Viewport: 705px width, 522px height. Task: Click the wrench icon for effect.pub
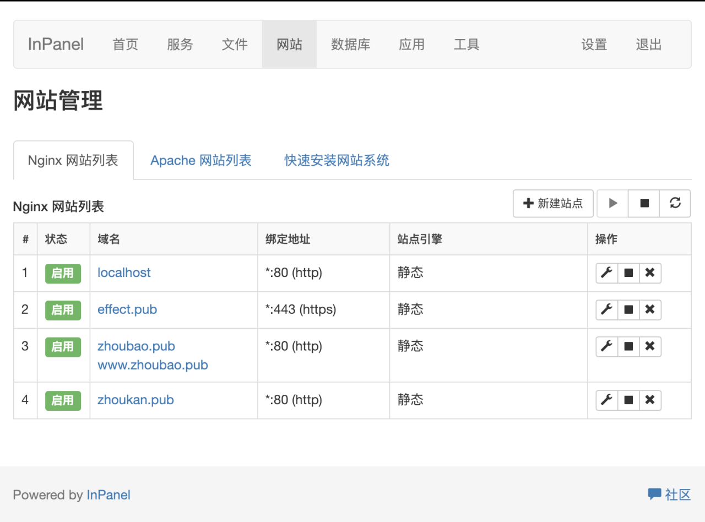point(606,309)
